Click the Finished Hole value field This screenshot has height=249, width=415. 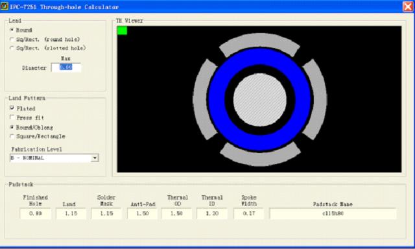pos(35,213)
